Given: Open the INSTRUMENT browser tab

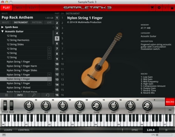Looking at the screenshot, I should pyautogui.click(x=21, y=22).
